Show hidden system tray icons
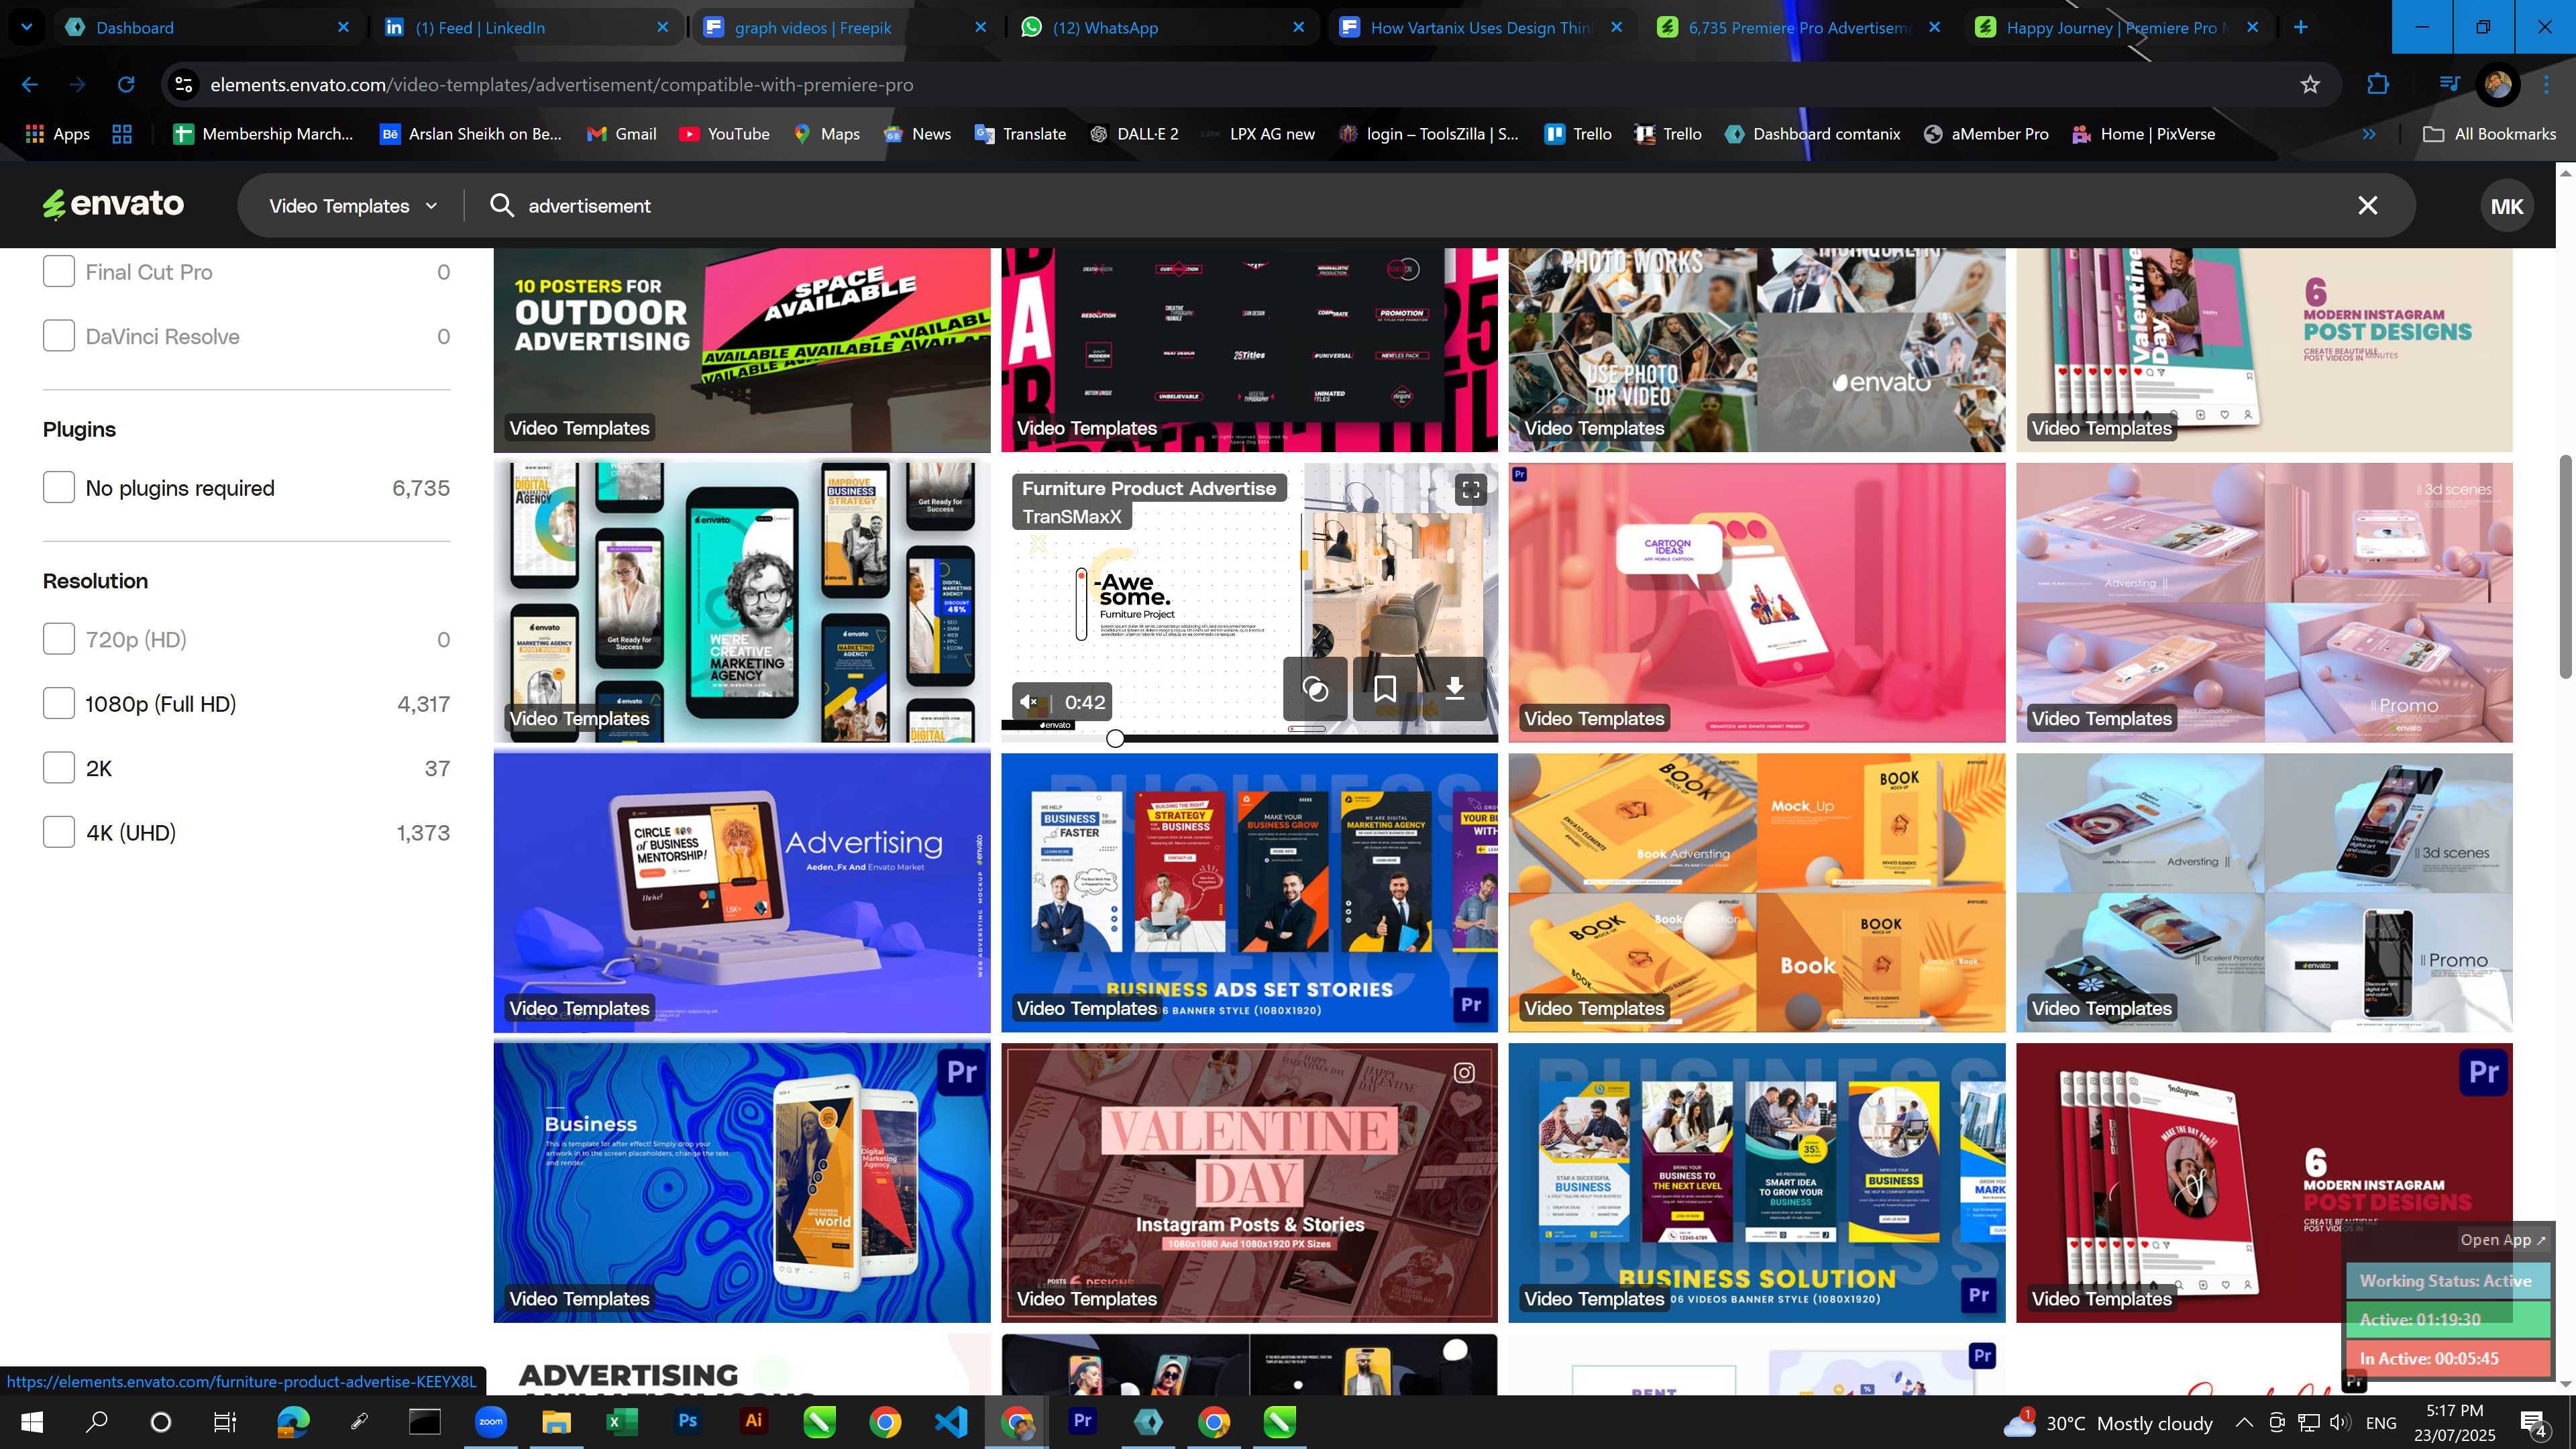 2244,1422
